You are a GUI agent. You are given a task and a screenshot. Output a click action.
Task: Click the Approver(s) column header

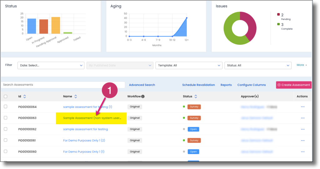[x=250, y=97]
